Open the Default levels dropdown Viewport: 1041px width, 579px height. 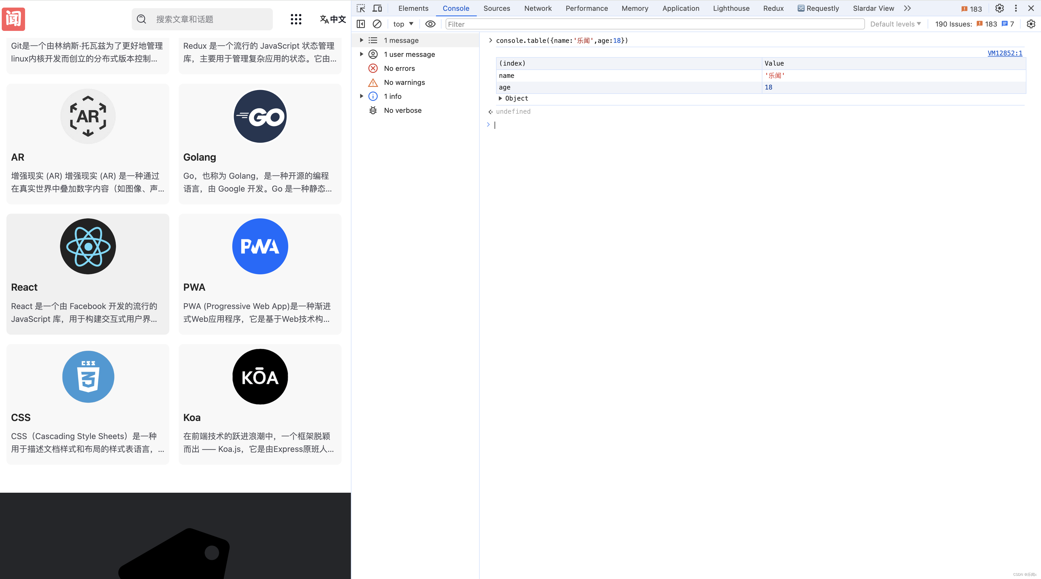pyautogui.click(x=896, y=24)
